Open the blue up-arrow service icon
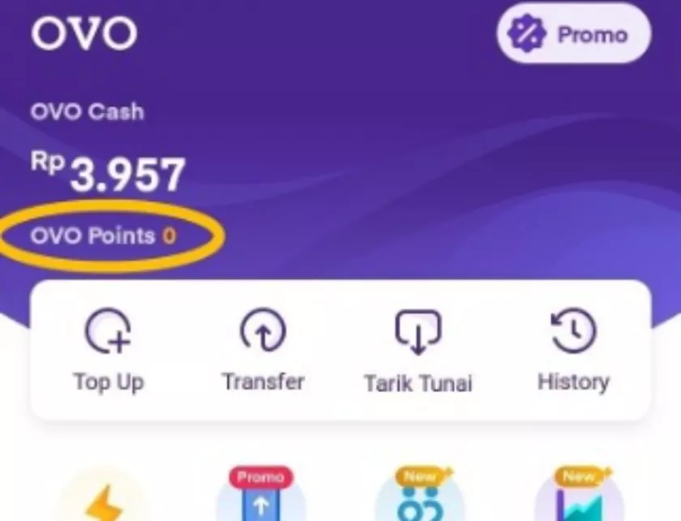Image resolution: width=681 pixels, height=521 pixels. [260, 505]
